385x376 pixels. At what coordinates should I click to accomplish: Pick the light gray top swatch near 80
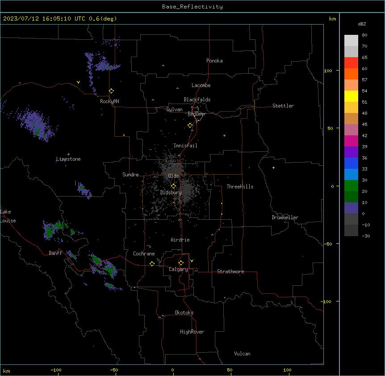(x=351, y=41)
